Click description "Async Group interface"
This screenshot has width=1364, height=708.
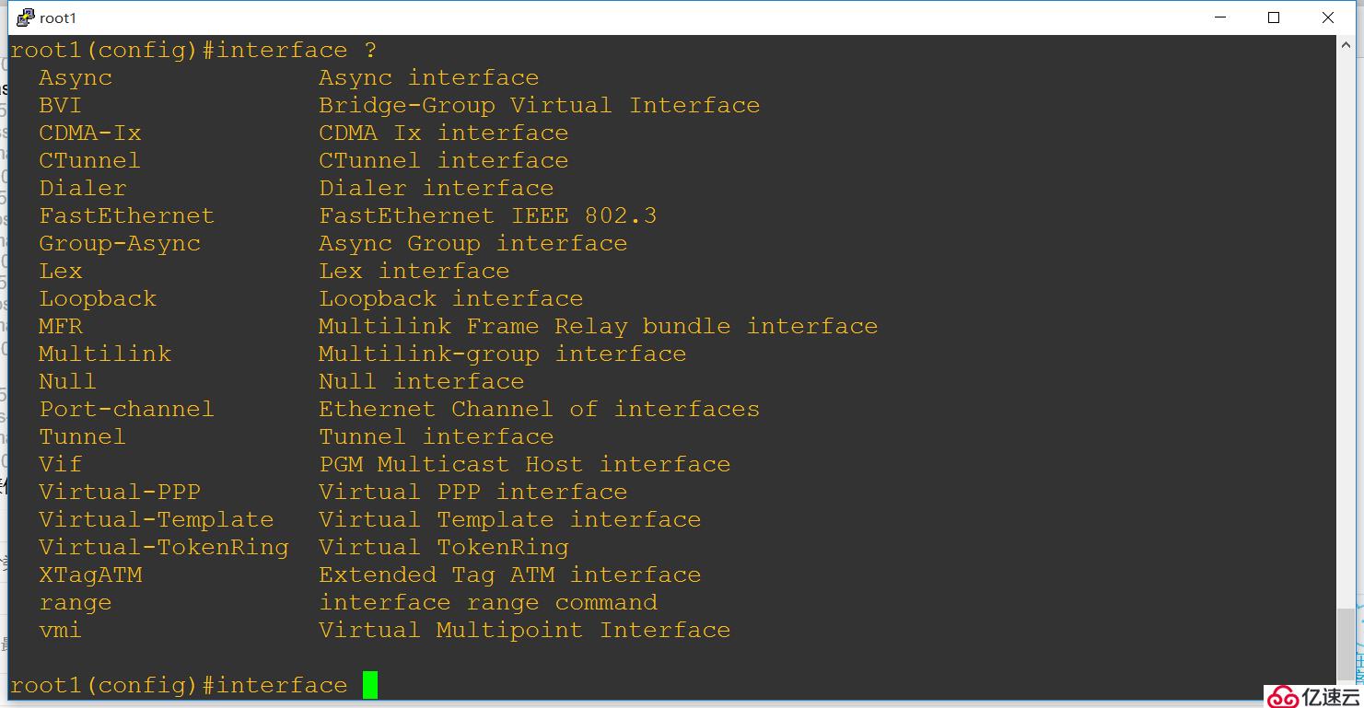(x=473, y=244)
